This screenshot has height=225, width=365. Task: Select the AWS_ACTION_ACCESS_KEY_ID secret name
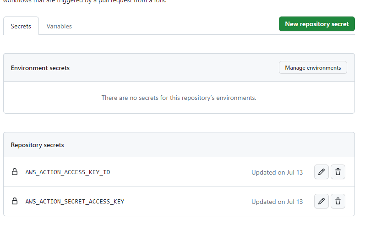[68, 172]
